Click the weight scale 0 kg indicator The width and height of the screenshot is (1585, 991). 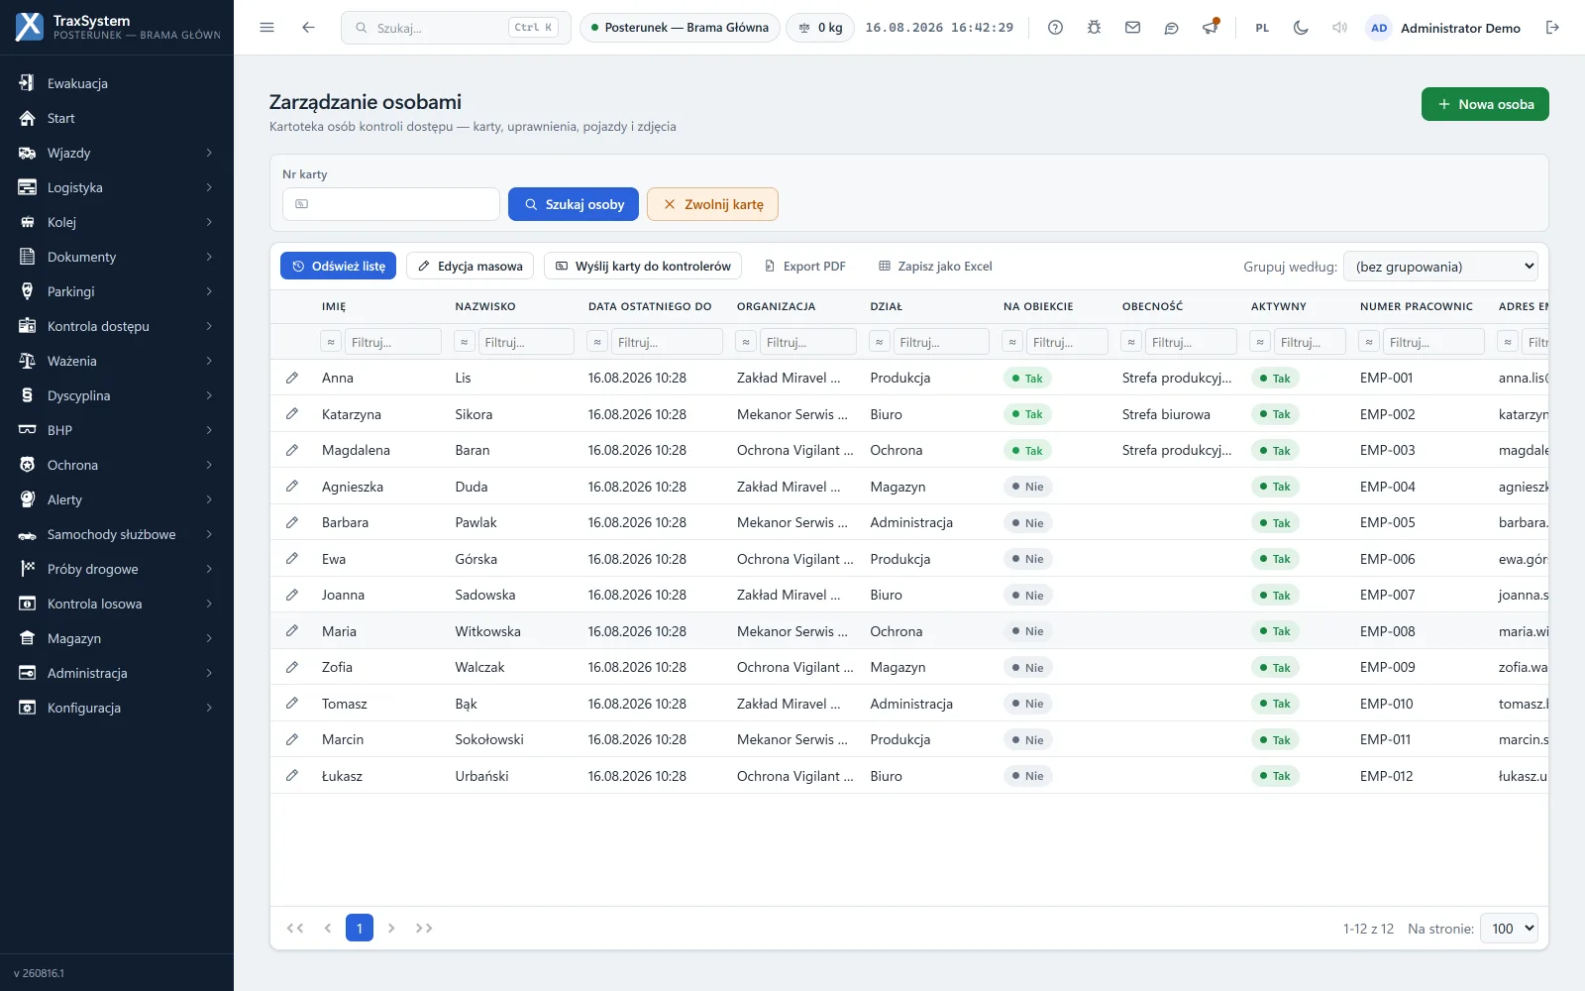click(821, 28)
